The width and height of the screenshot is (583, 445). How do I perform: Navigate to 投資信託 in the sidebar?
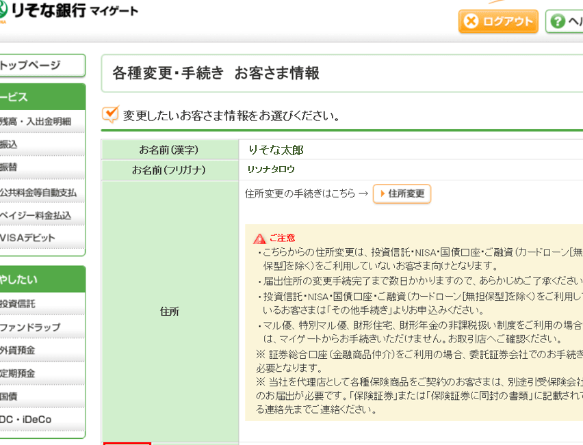(x=18, y=304)
